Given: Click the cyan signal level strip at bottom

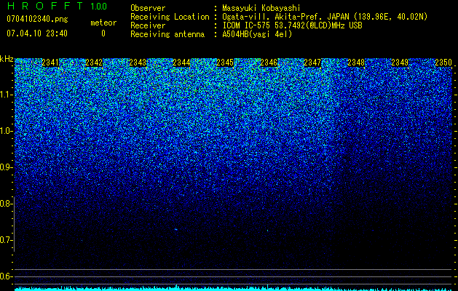Looking at the screenshot, I should 233,289.
